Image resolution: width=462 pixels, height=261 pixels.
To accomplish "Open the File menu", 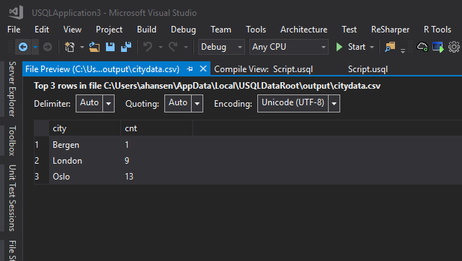I will click(14, 30).
